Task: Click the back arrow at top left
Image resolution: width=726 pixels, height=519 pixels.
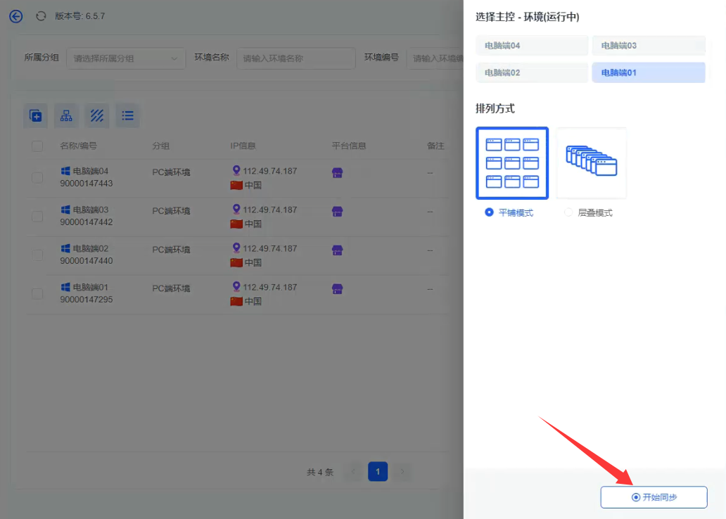Action: click(x=15, y=16)
